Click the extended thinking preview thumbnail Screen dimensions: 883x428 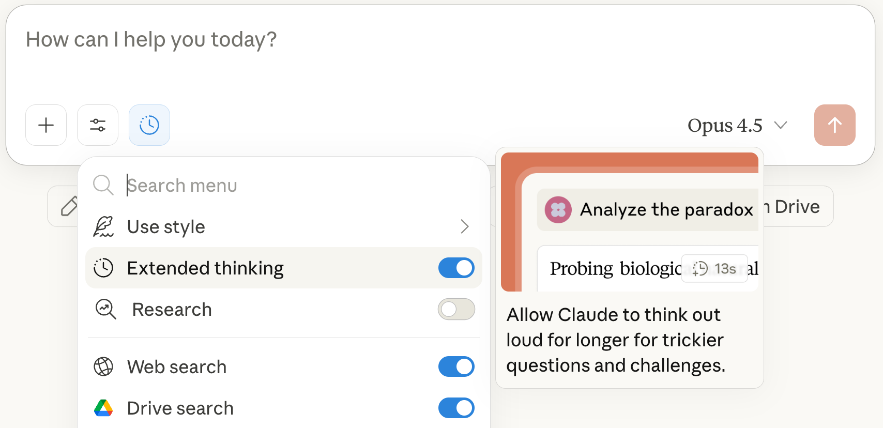tap(629, 222)
